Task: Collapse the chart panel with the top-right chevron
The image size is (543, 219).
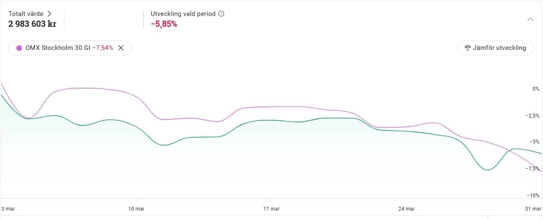Action: point(530,19)
